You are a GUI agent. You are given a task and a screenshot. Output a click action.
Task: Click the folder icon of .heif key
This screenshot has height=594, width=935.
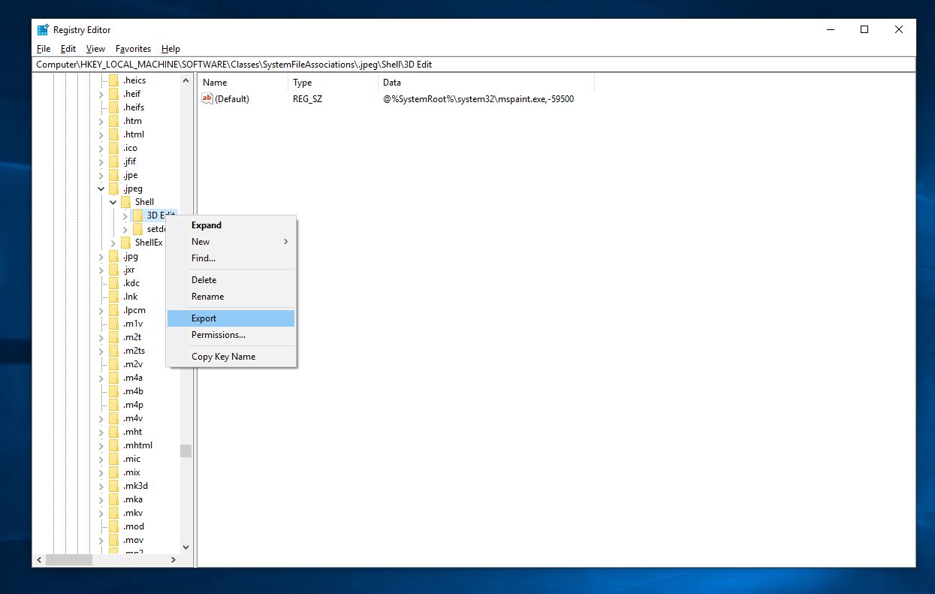pyautogui.click(x=113, y=94)
